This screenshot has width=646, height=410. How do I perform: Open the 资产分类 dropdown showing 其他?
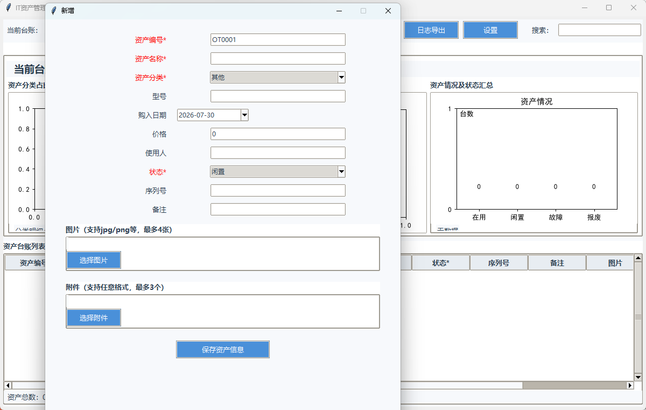pos(278,78)
